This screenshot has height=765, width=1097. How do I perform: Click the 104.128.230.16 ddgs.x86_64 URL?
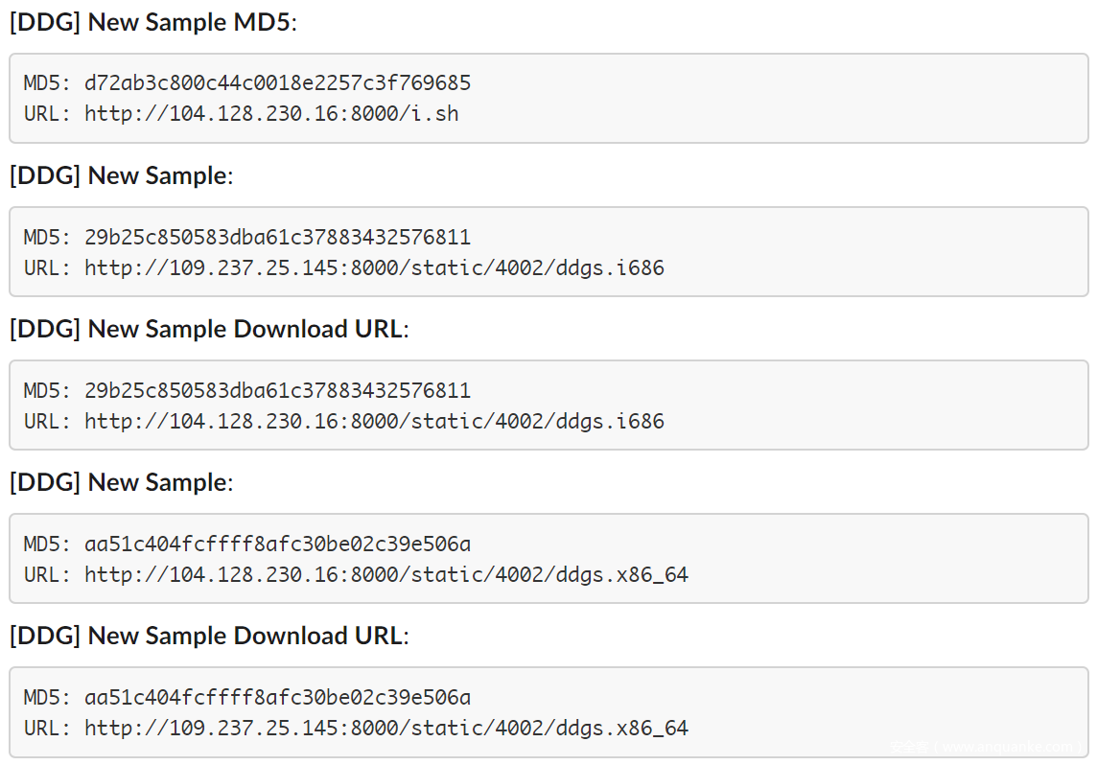tap(386, 574)
